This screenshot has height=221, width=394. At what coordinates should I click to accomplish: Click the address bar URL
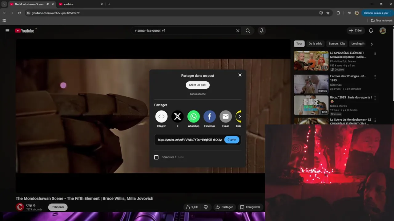click(56, 13)
